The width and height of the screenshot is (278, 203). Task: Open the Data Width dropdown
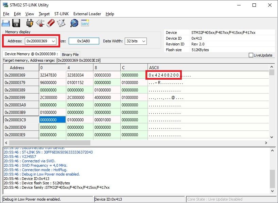point(144,41)
